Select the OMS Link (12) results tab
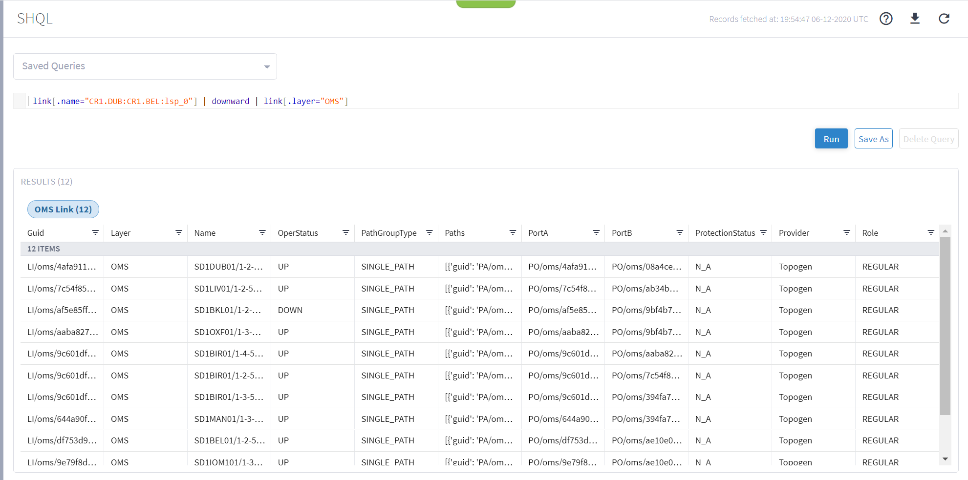The width and height of the screenshot is (968, 480). tap(63, 209)
